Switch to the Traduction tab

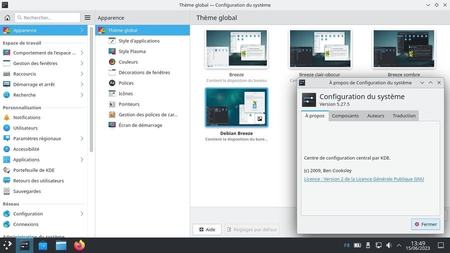pyautogui.click(x=404, y=115)
